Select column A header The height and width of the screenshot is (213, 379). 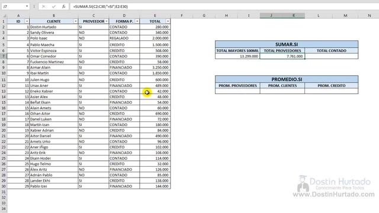point(18,16)
